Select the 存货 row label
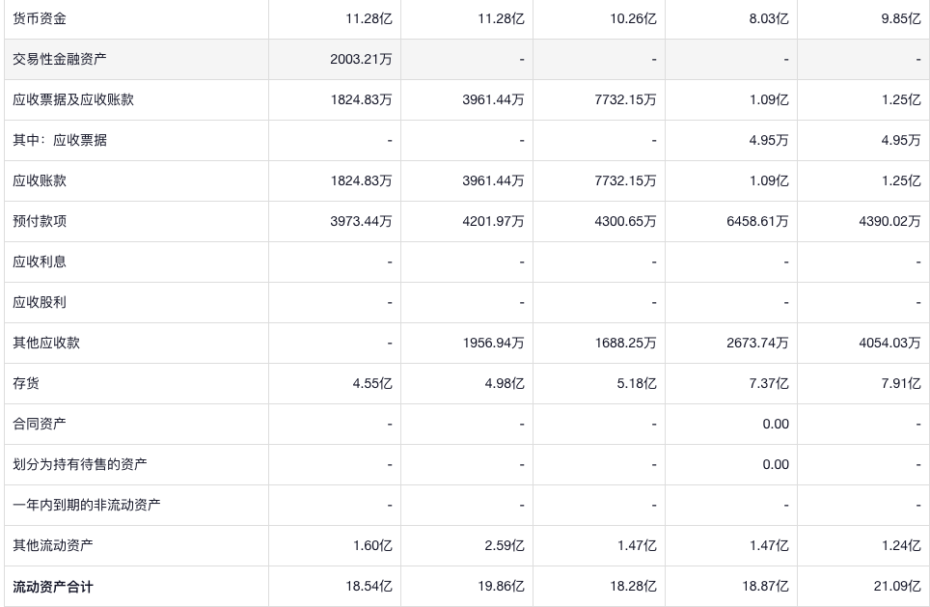The height and width of the screenshot is (607, 930). (26, 383)
